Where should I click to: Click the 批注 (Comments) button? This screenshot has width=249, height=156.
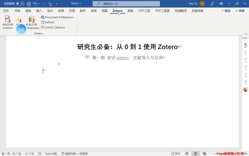click(x=226, y=11)
